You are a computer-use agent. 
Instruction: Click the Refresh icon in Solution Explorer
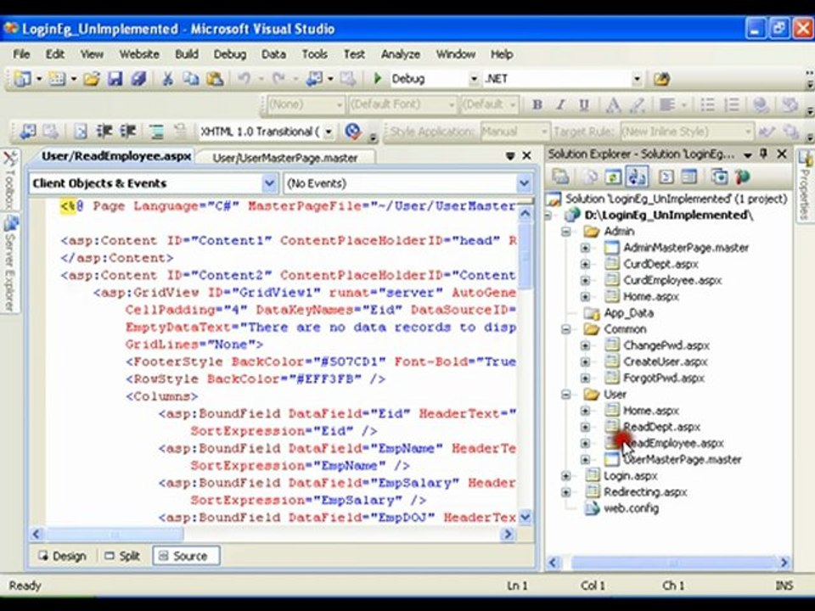pyautogui.click(x=614, y=177)
